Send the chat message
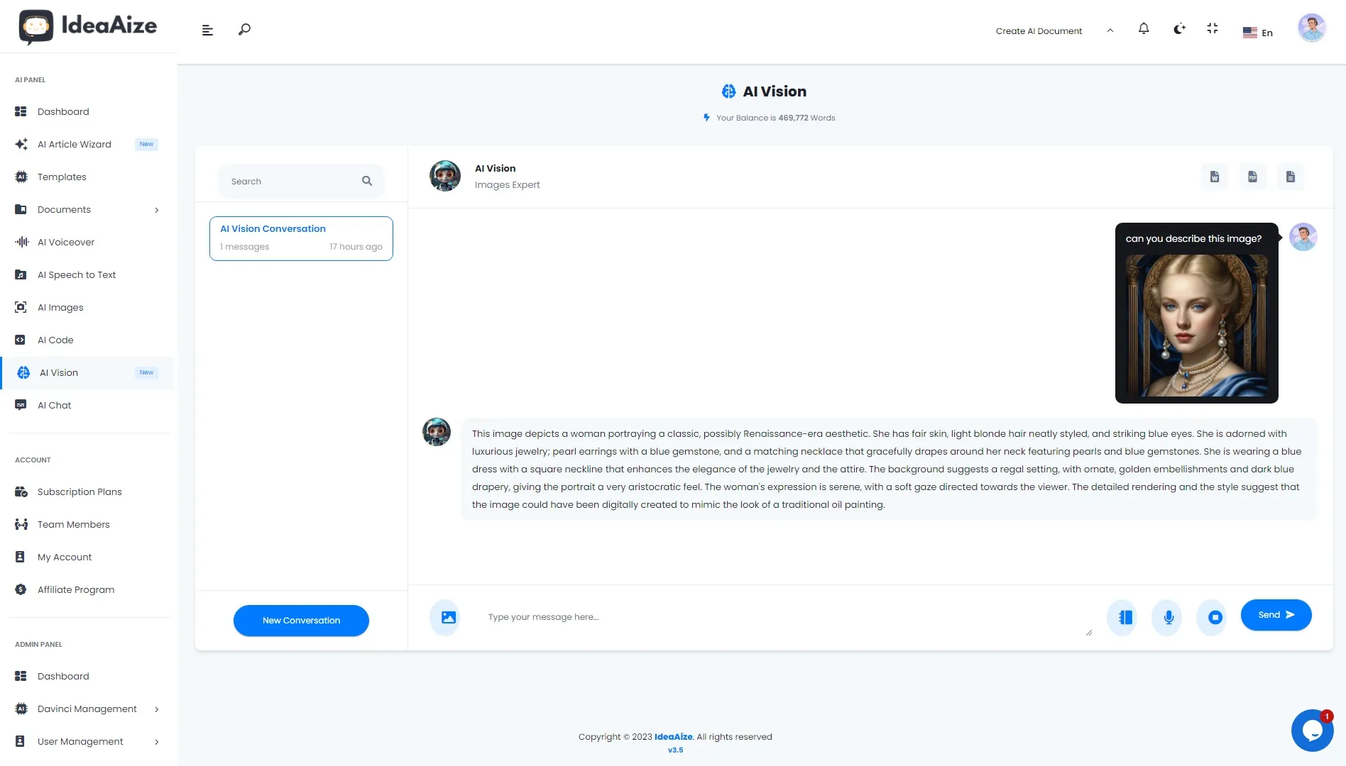1346x766 pixels. coord(1276,615)
